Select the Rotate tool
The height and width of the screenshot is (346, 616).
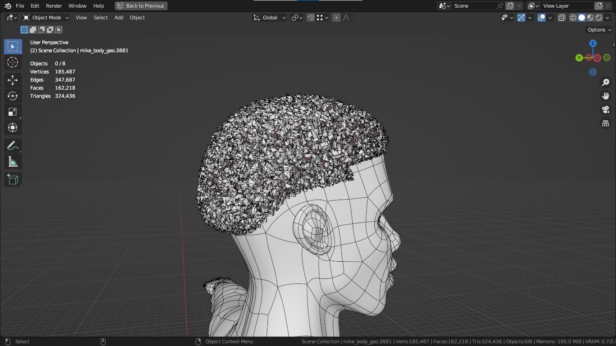tap(13, 96)
